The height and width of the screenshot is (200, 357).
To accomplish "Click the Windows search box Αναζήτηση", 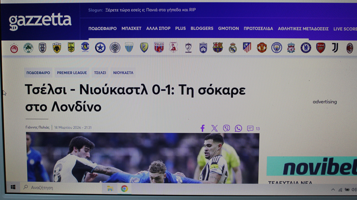I will click(x=60, y=188).
